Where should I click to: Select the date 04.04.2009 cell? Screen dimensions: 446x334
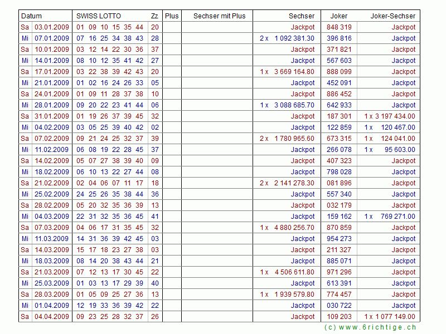point(52,317)
